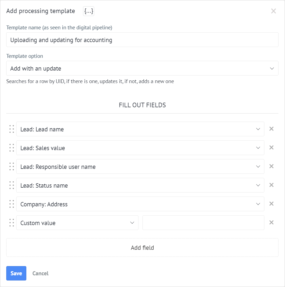Grab the drag handle beside Lead: Status name
285x287 pixels.
[11, 185]
